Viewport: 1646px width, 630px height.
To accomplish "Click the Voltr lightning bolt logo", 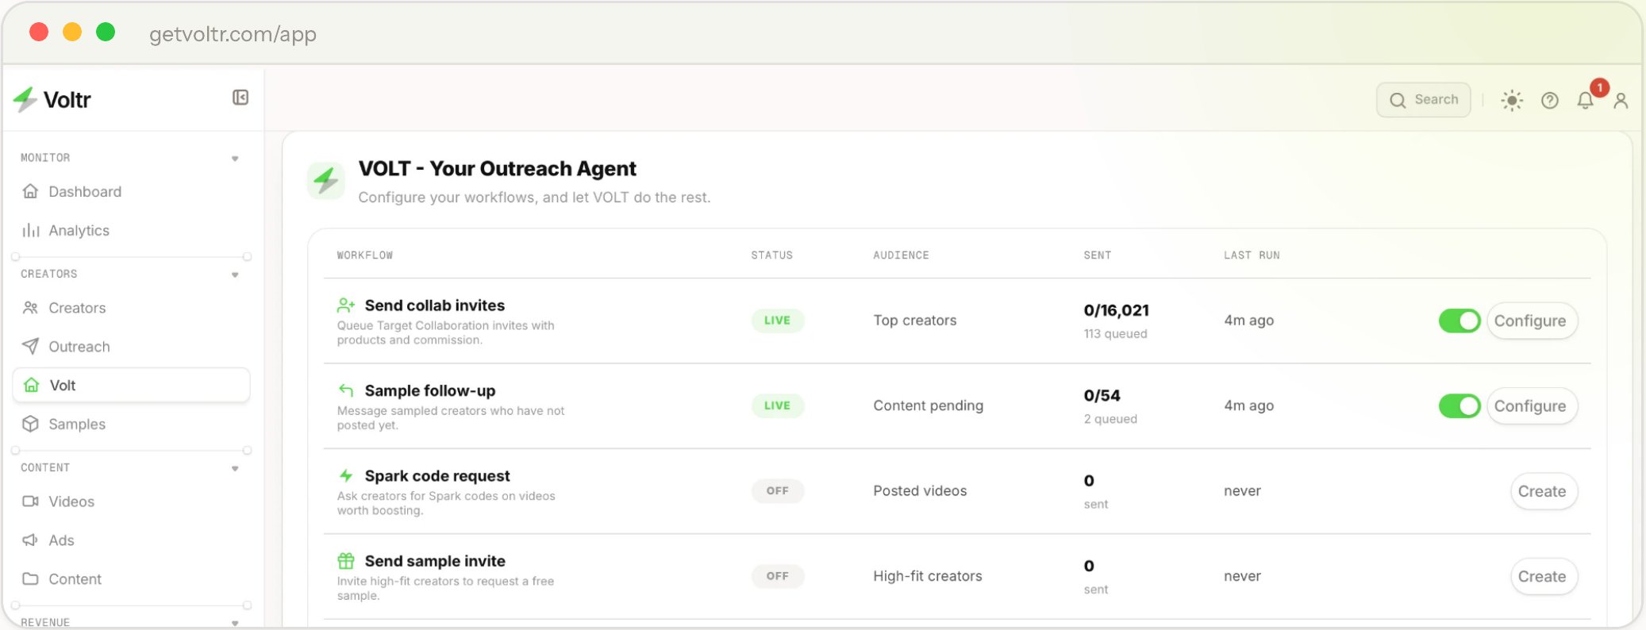I will pos(25,99).
